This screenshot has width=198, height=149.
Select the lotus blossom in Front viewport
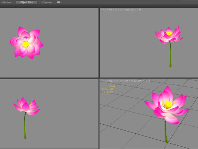(x=169, y=34)
